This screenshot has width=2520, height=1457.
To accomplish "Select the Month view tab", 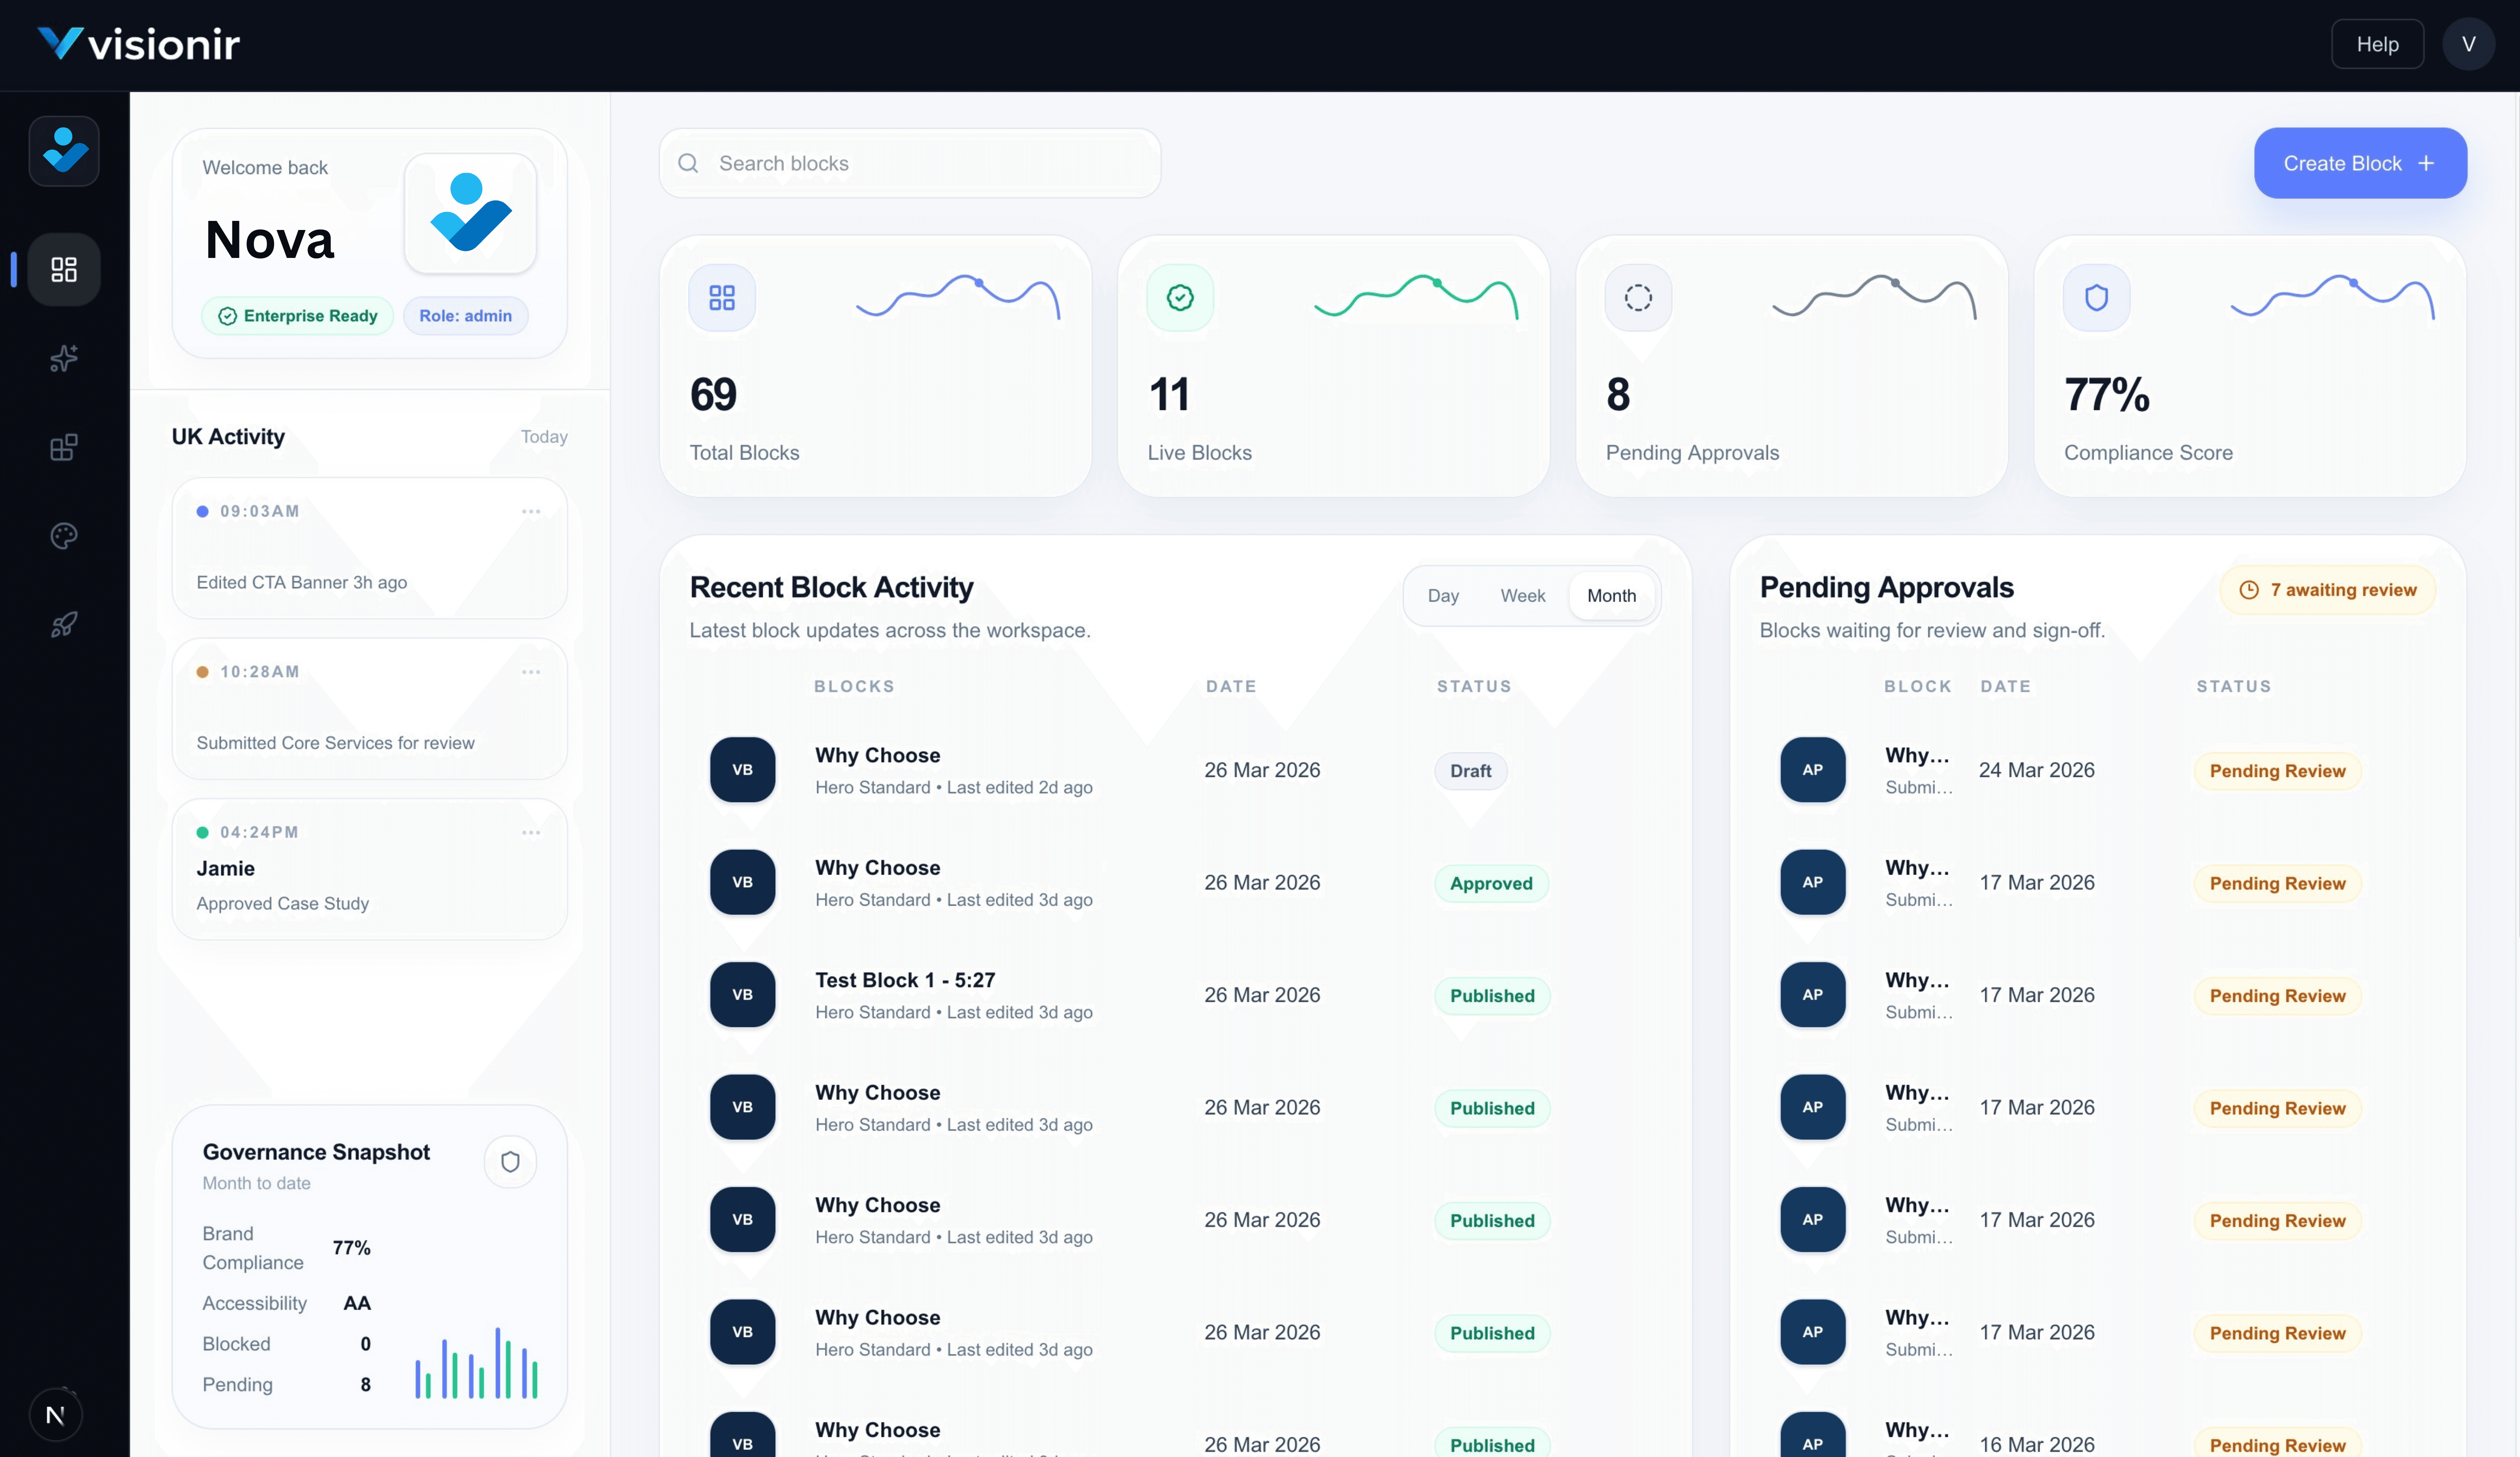I will 1611,595.
